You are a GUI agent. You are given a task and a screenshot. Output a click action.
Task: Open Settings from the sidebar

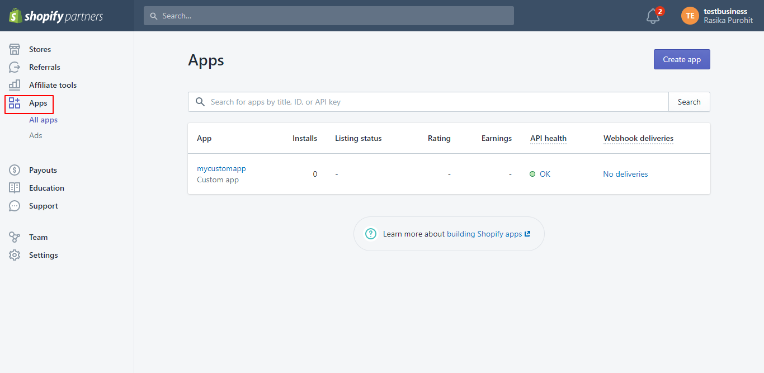(44, 255)
